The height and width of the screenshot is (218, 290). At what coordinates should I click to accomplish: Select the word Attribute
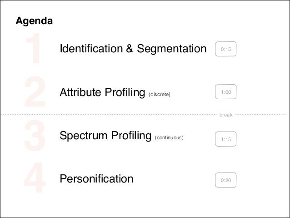(78, 92)
